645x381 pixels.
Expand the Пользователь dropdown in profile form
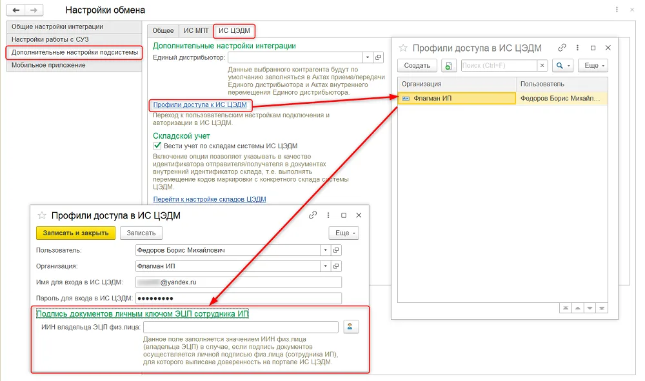tap(325, 250)
